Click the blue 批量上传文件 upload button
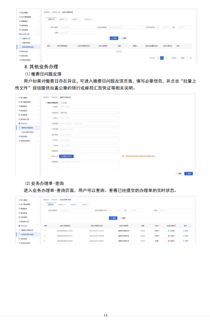210x322 pixels. click(x=66, y=156)
